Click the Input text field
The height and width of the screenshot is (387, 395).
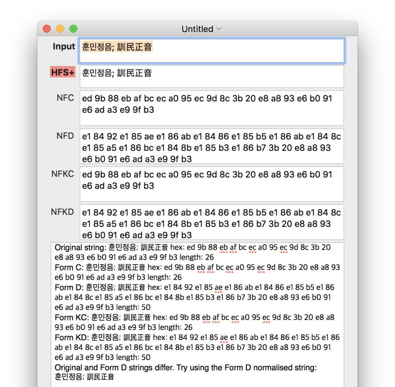point(212,51)
